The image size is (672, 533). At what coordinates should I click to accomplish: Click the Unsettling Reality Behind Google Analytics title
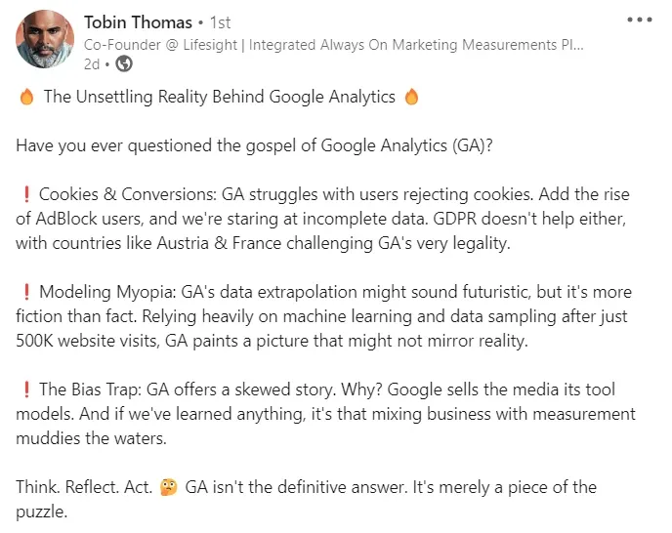point(220,97)
